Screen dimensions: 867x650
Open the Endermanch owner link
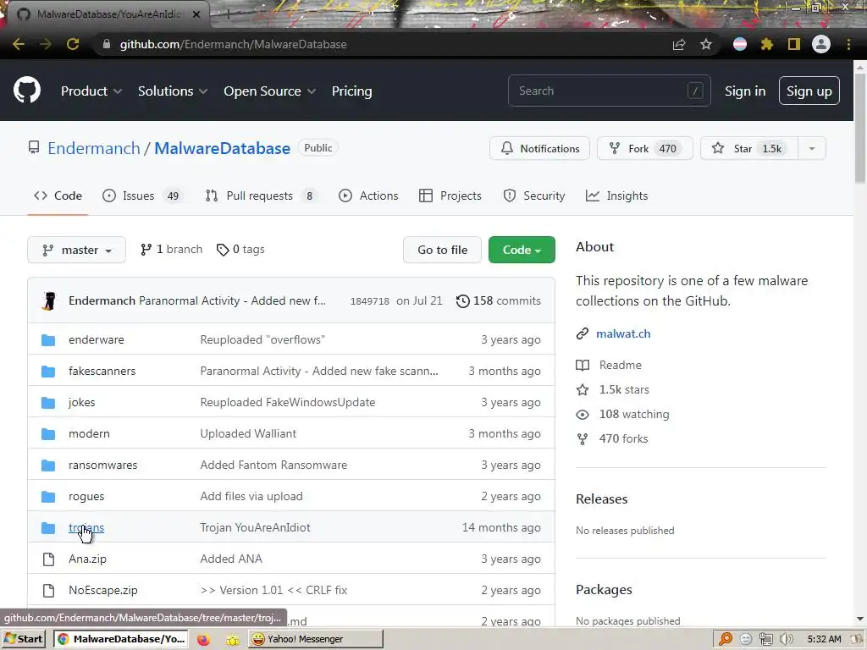(94, 148)
